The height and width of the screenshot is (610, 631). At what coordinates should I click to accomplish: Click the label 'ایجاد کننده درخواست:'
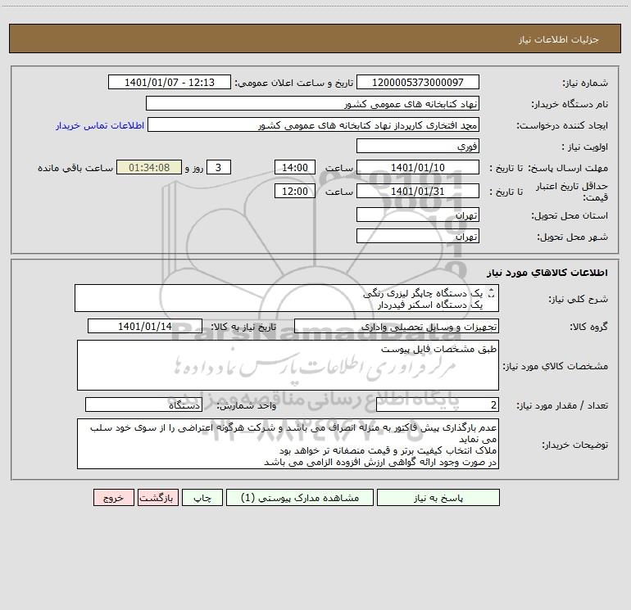[x=562, y=125]
